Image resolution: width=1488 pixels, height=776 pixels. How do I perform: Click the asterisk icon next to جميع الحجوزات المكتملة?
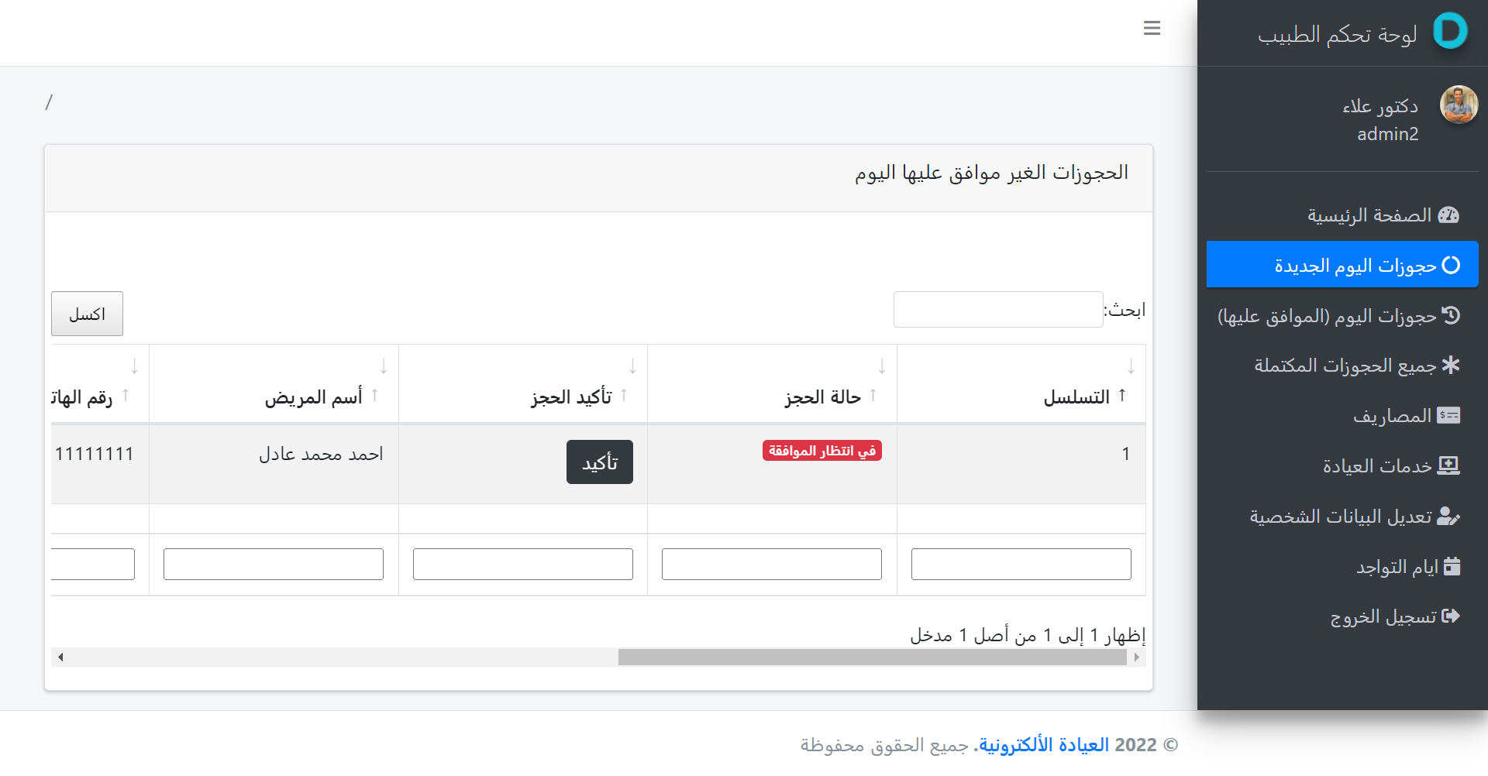(1452, 365)
